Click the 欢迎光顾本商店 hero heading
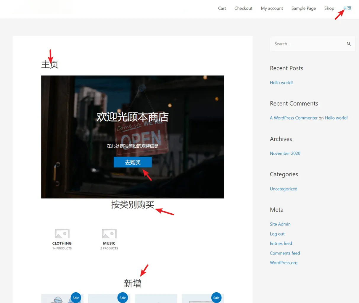Screen dimensions: 359x303 tap(133, 117)
